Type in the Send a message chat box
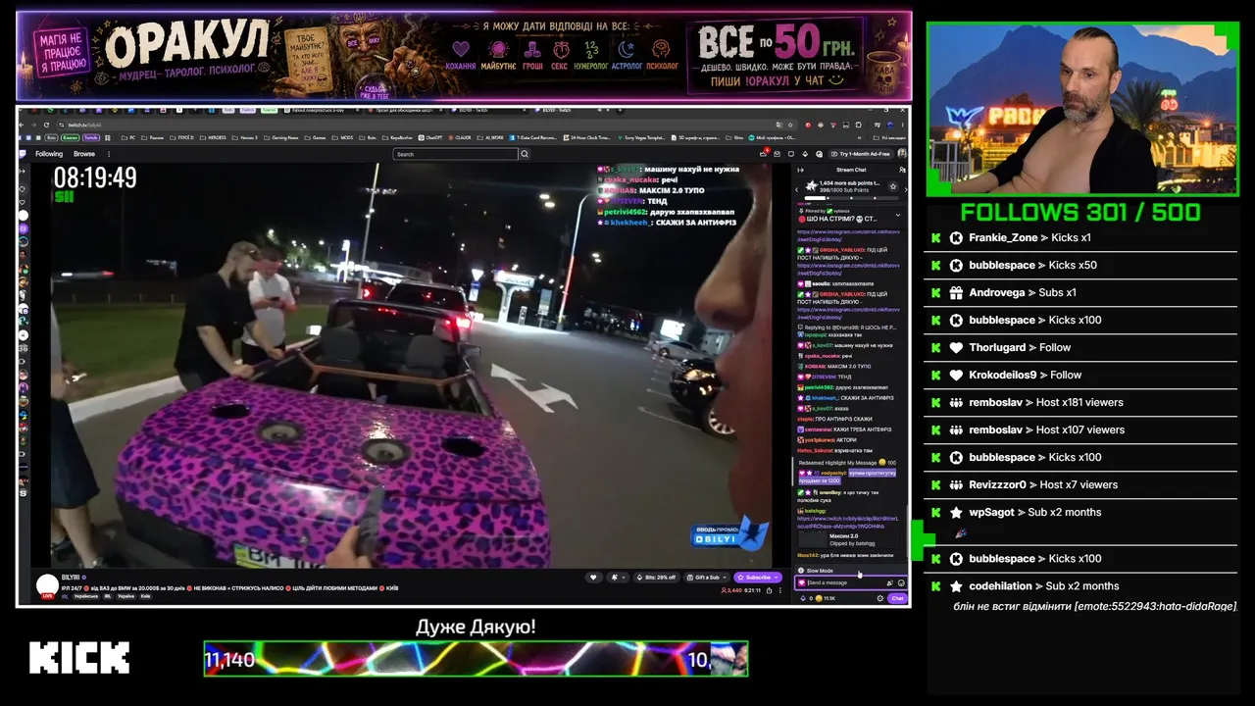 pyautogui.click(x=851, y=582)
